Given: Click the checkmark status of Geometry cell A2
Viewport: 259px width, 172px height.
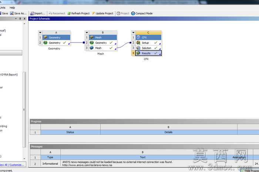Looking at the screenshot, I should click(x=64, y=43).
